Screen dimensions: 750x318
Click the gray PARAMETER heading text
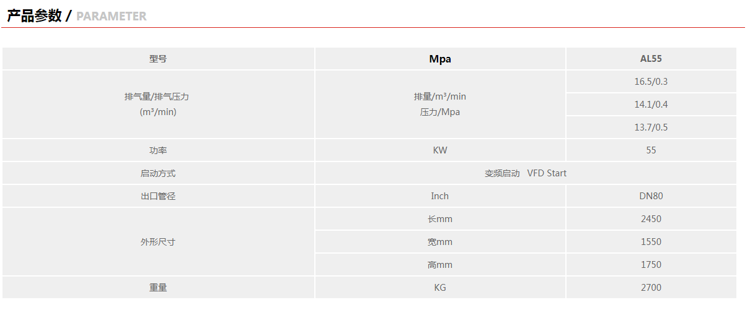(112, 17)
